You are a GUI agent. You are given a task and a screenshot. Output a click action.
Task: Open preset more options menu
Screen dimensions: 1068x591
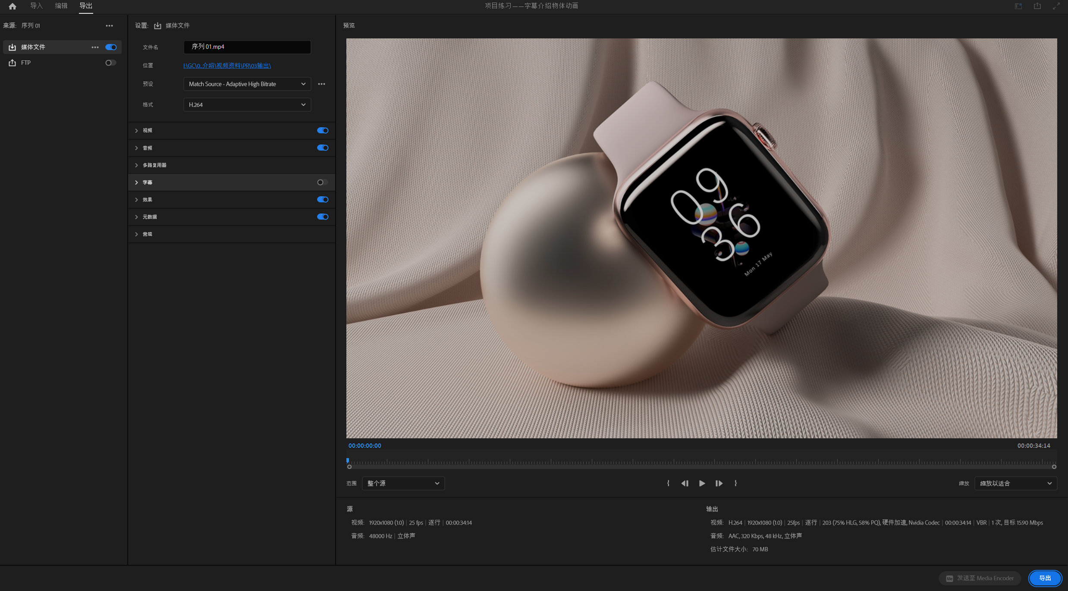pyautogui.click(x=321, y=84)
